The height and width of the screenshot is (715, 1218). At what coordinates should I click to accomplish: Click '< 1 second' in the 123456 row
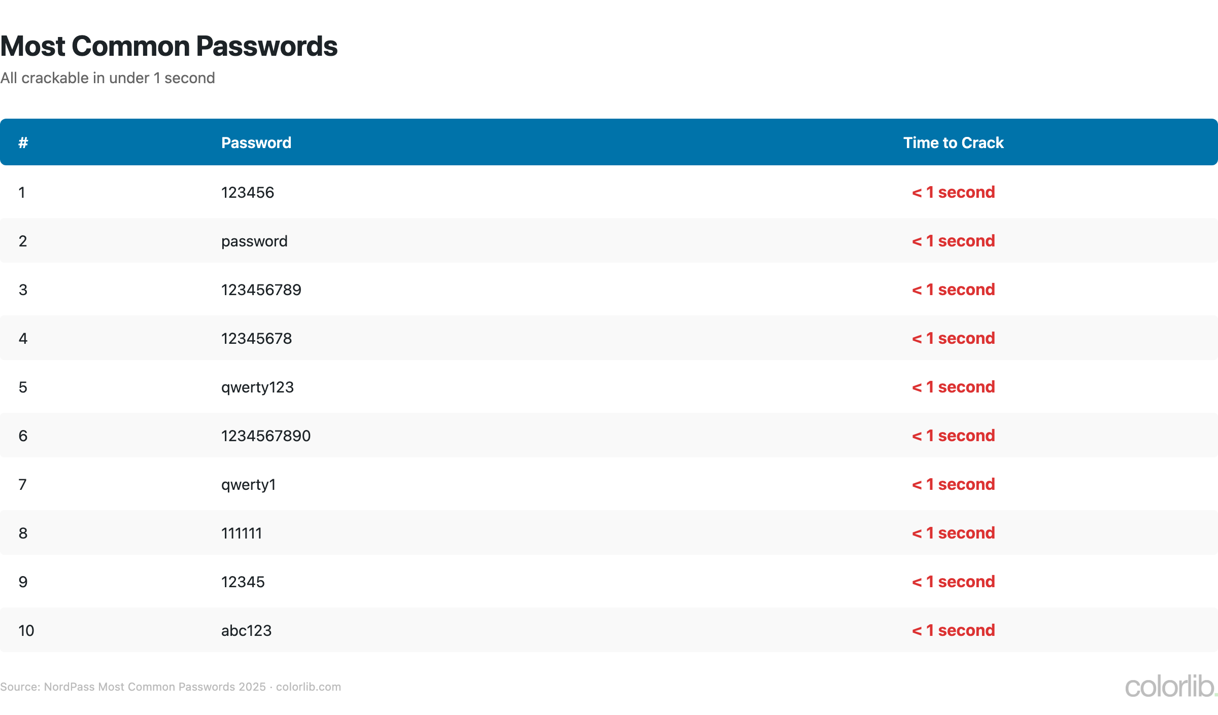(x=954, y=193)
